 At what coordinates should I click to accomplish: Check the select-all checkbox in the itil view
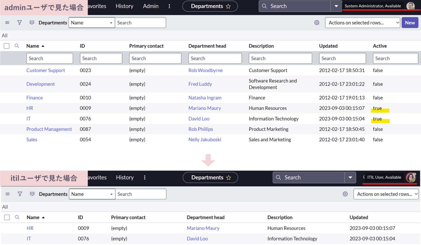(7, 217)
